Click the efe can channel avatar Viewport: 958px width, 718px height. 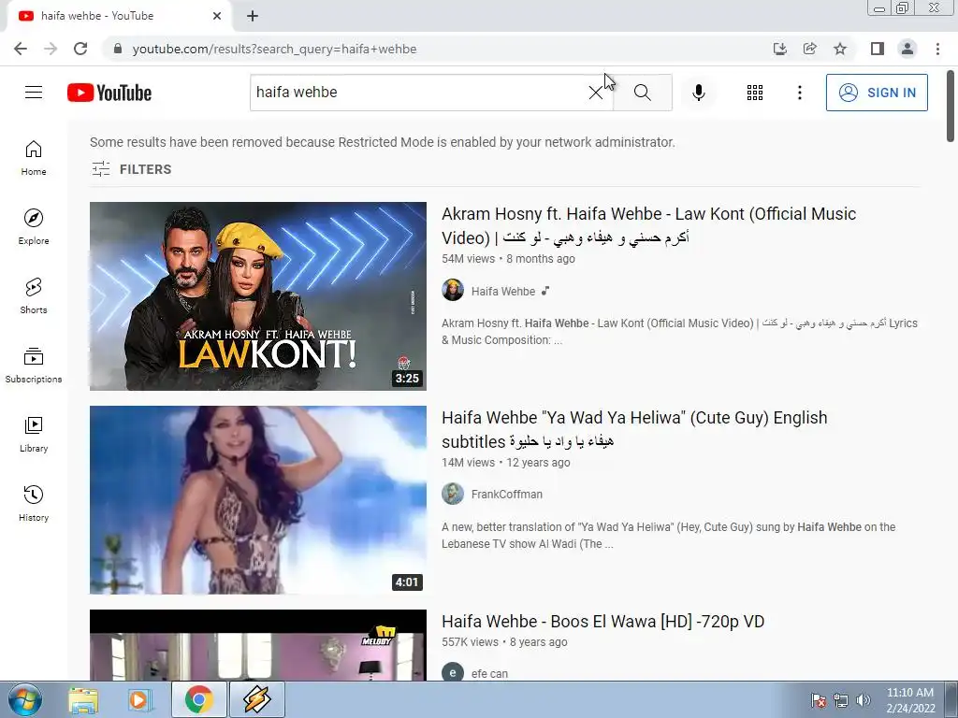click(453, 672)
